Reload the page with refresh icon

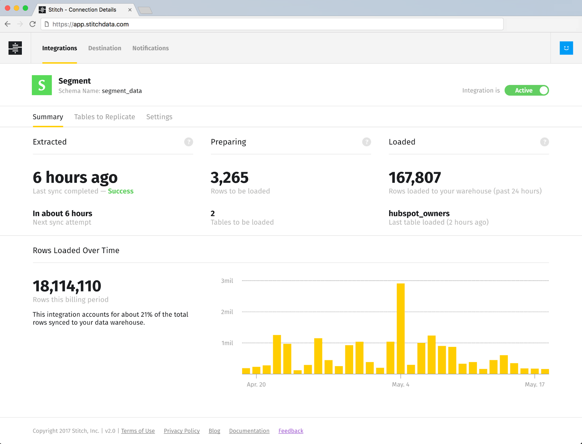(32, 24)
